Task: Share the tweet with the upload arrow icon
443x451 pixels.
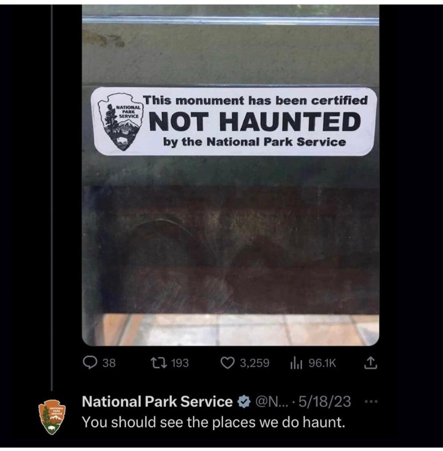Action: (x=371, y=363)
